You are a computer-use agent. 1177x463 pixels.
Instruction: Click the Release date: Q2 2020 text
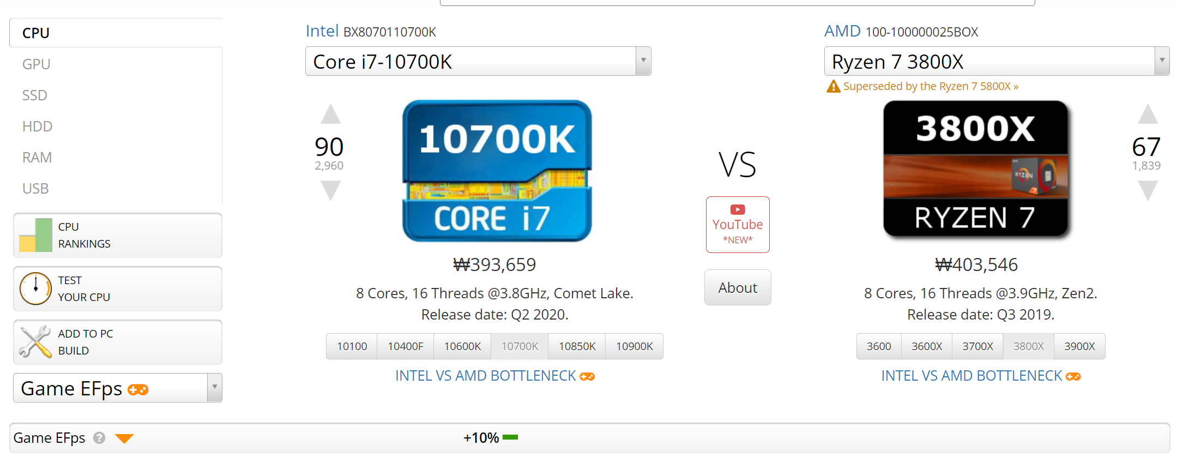click(x=495, y=315)
